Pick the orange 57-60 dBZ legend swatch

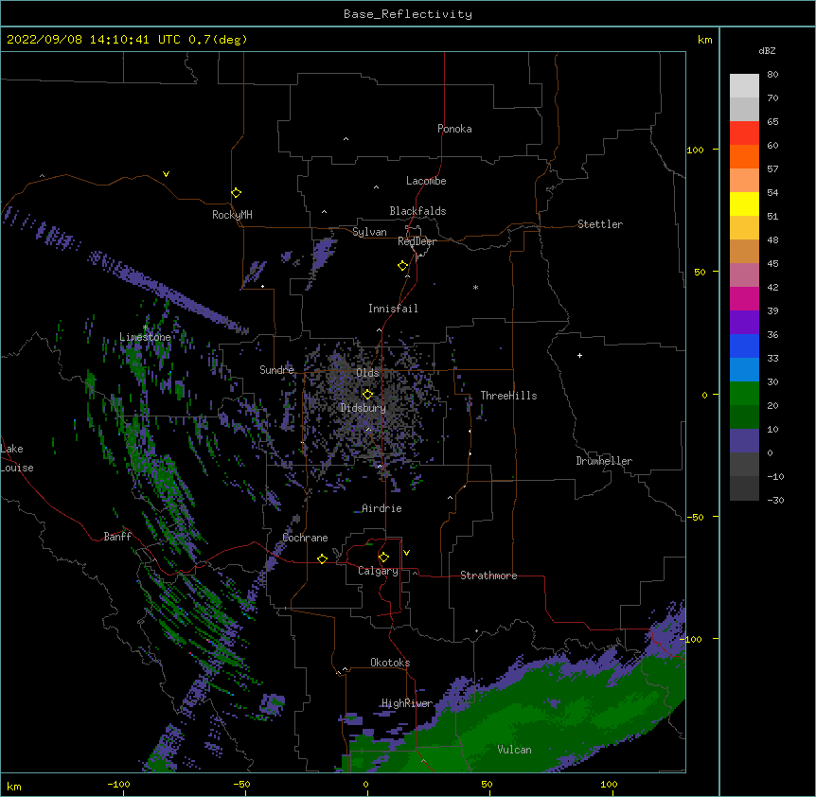744,156
